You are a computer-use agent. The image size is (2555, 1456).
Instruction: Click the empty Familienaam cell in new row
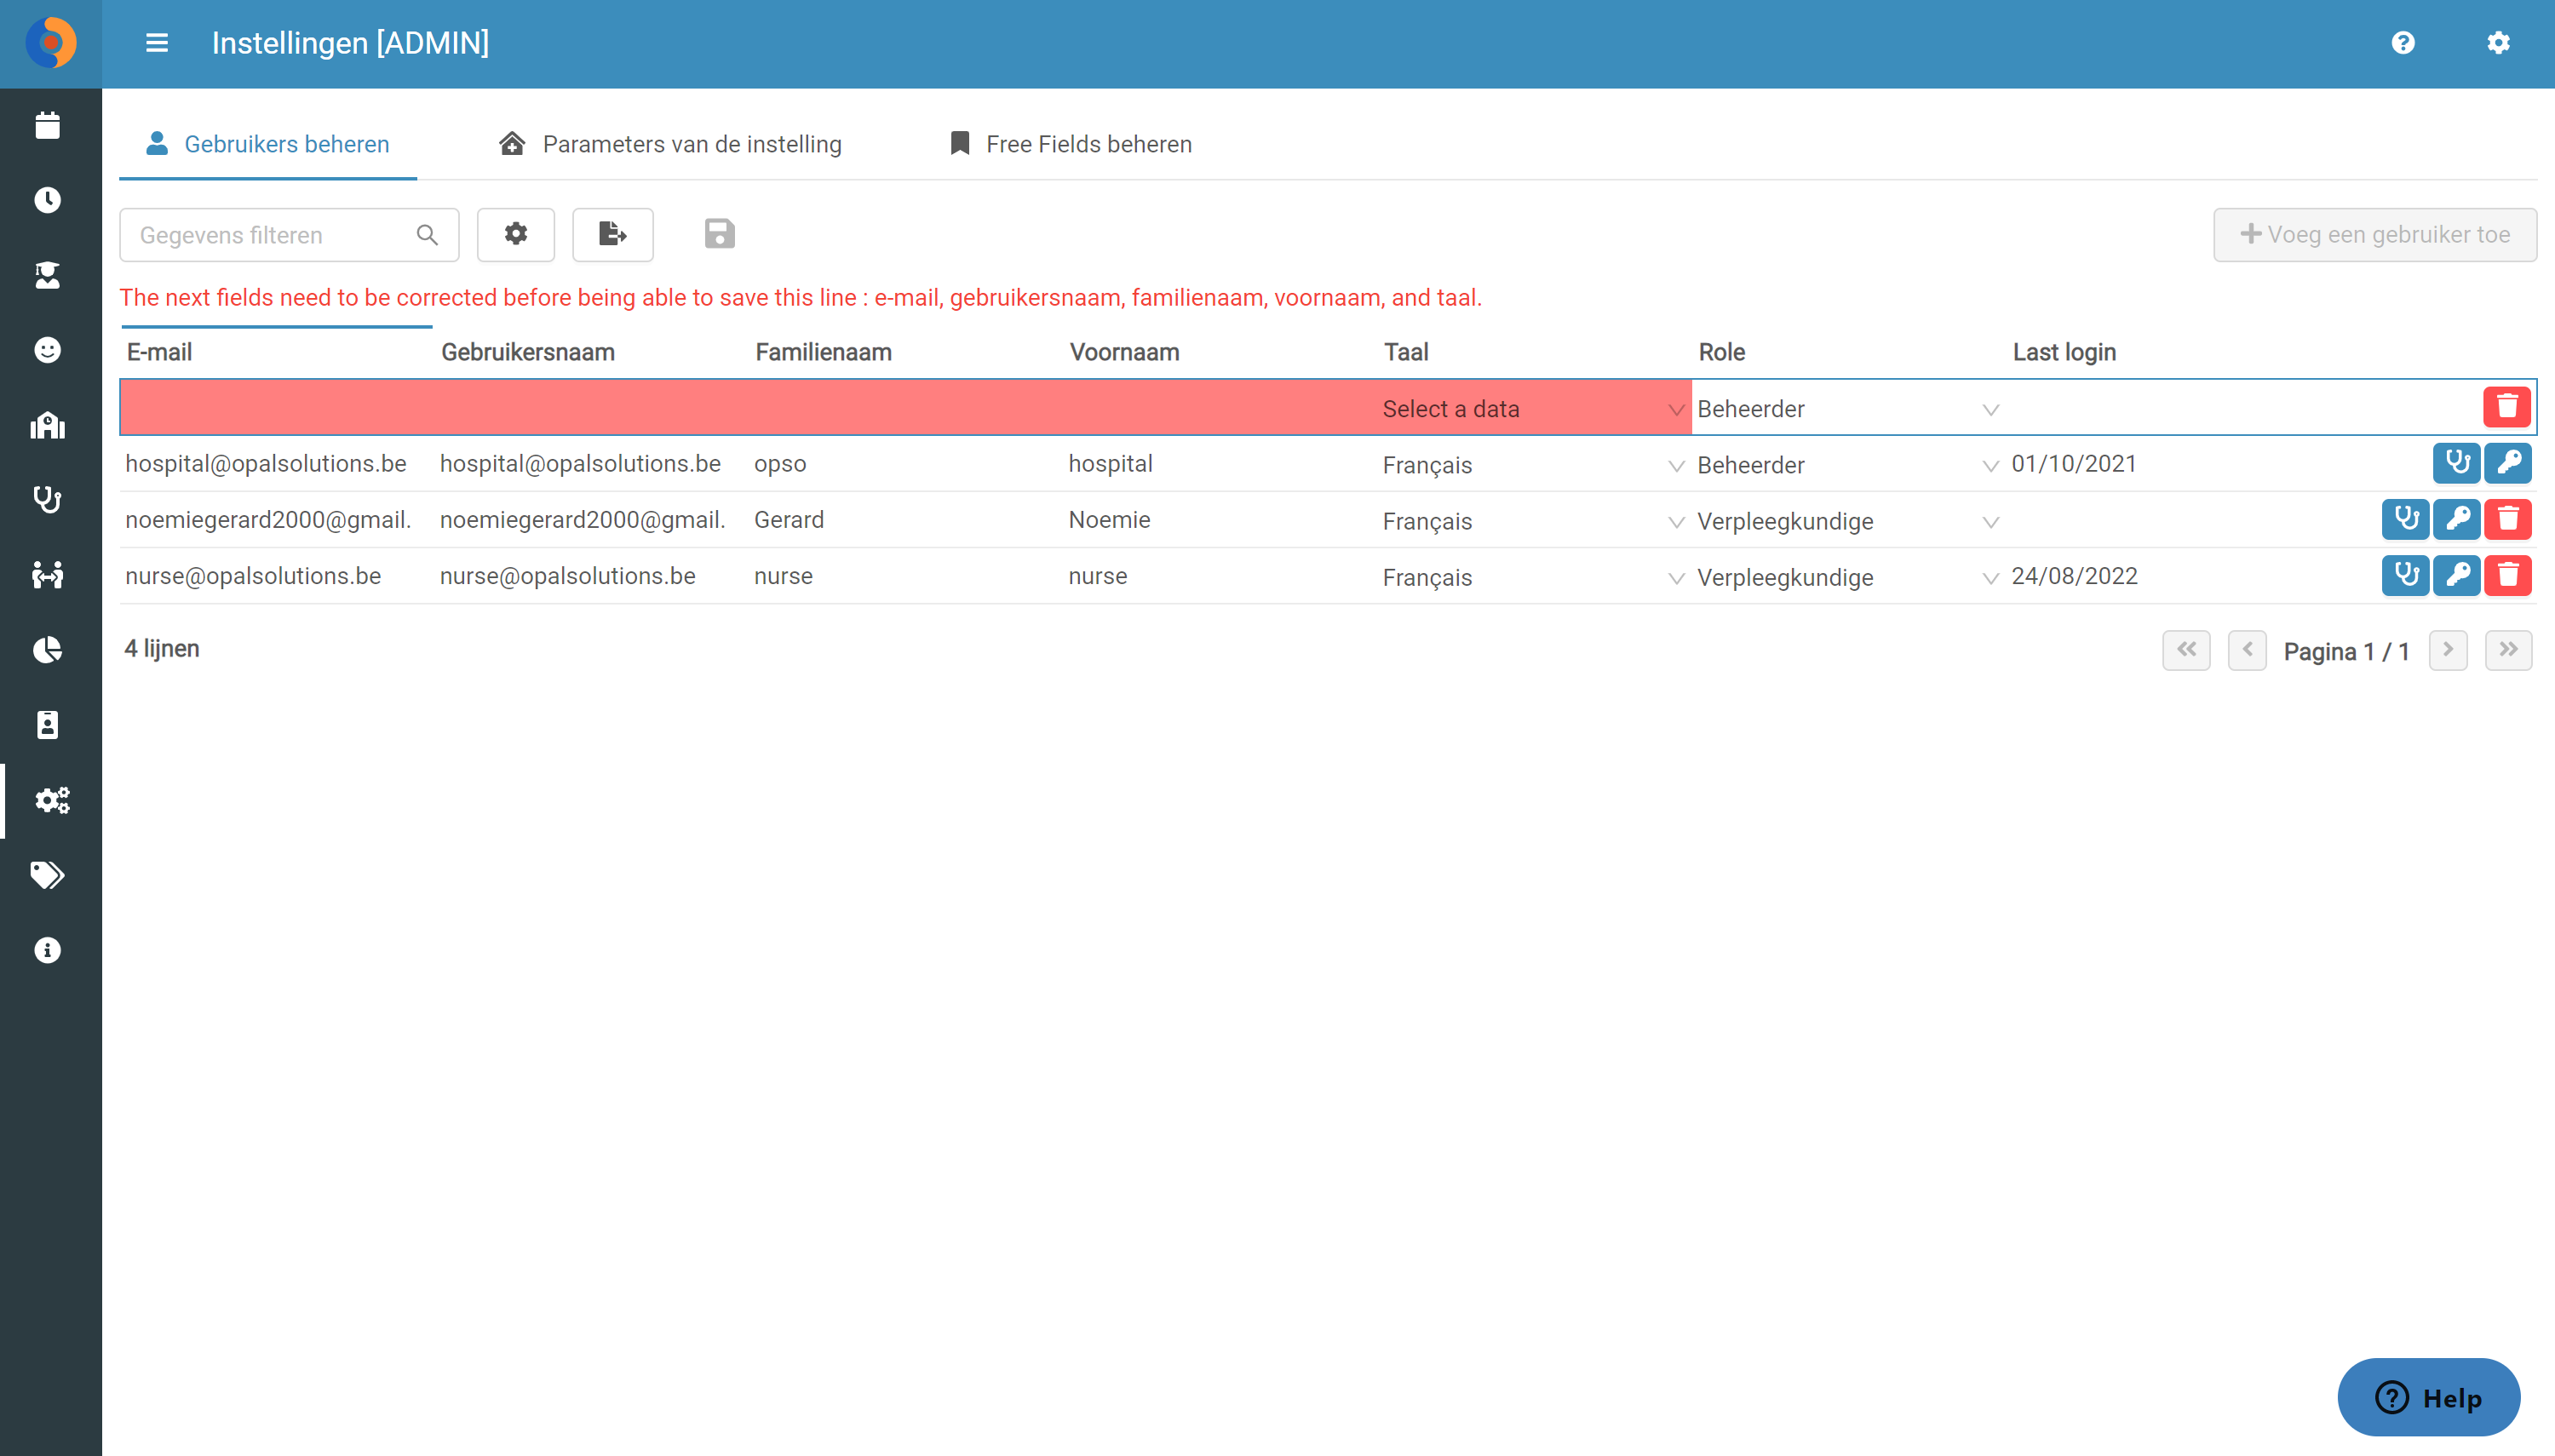906,407
